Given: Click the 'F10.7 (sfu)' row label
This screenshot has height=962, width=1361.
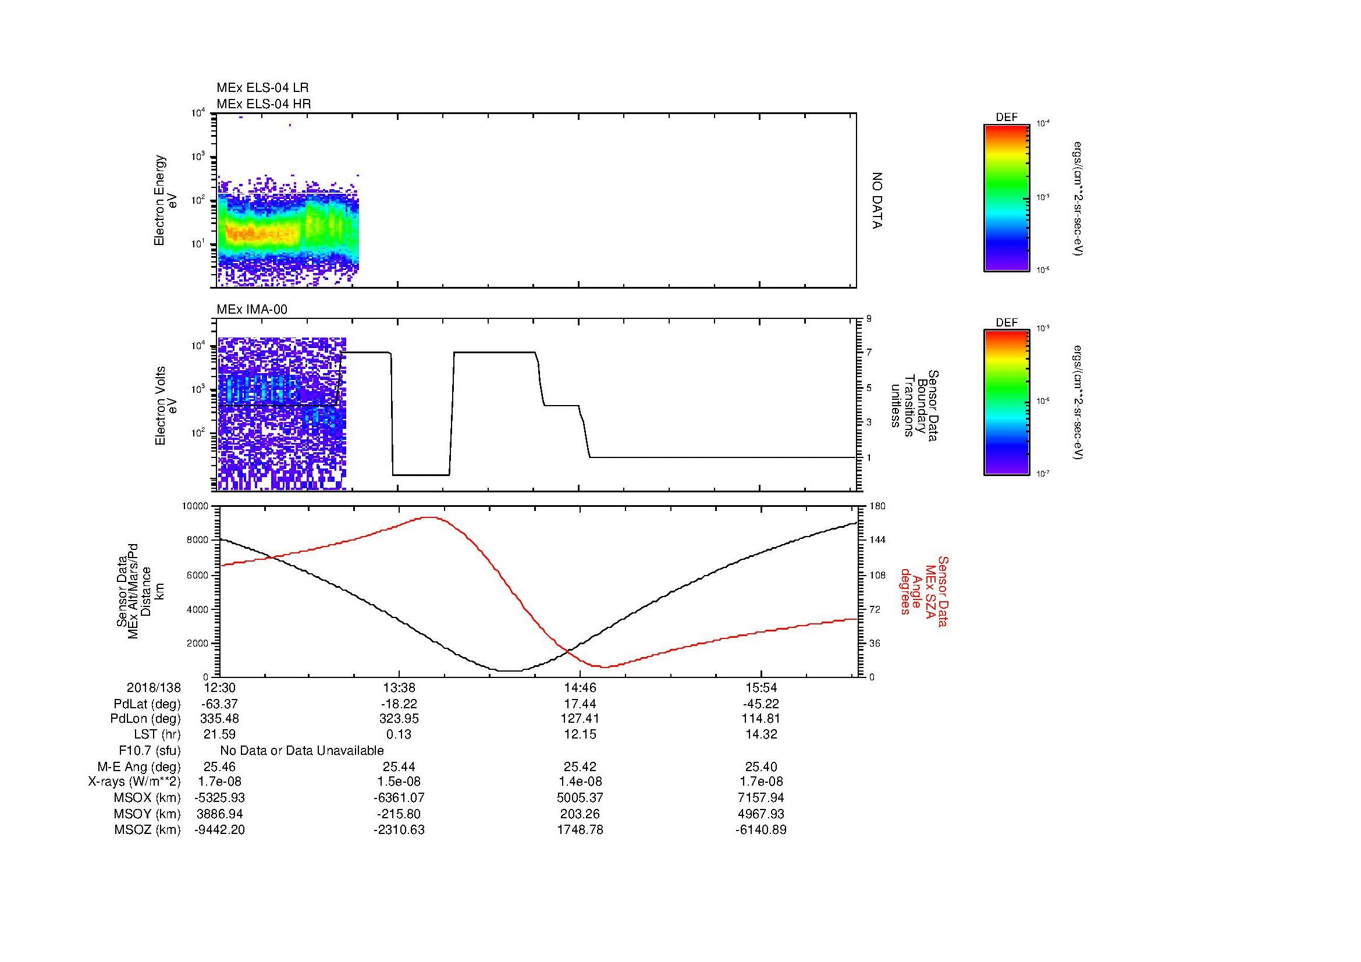Looking at the screenshot, I should coord(150,750).
